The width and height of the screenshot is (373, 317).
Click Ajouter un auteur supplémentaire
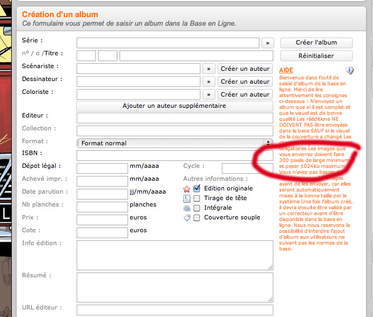[175, 106]
